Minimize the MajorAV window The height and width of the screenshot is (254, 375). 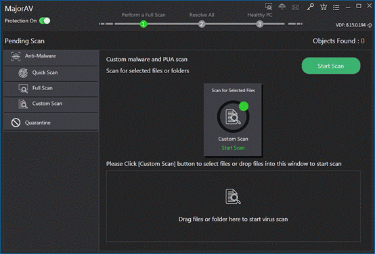coord(348,7)
